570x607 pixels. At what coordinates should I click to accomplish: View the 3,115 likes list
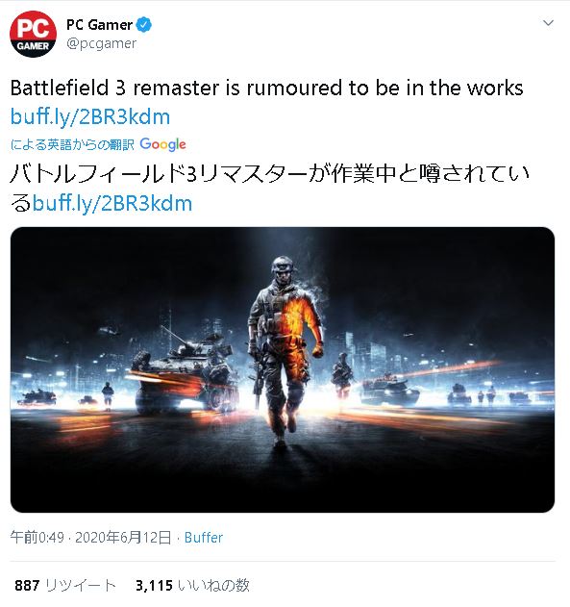(154, 585)
